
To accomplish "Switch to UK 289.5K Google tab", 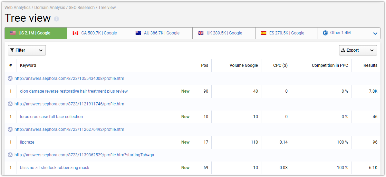I will 224,33.
